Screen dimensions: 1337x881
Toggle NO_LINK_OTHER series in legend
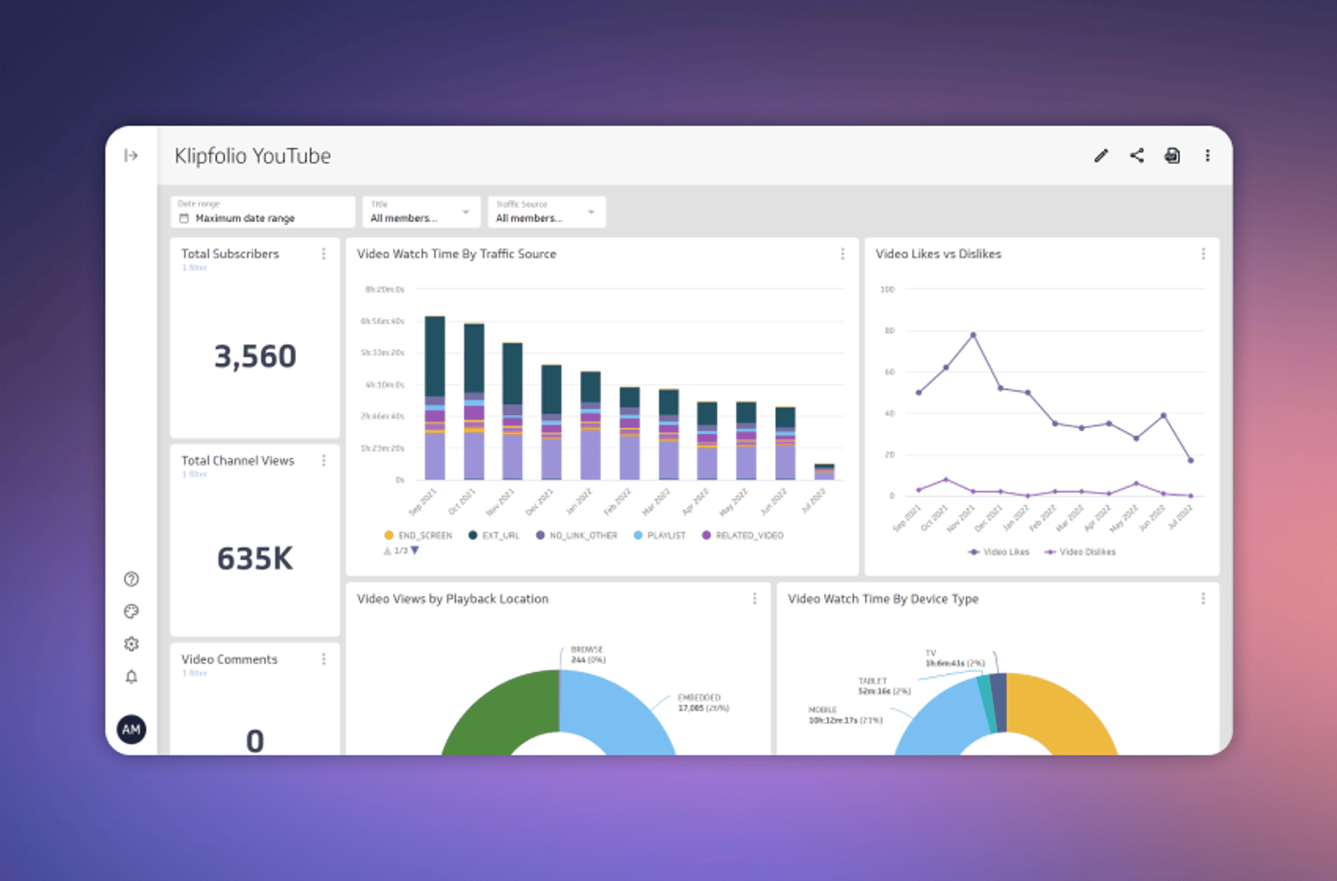(x=577, y=536)
